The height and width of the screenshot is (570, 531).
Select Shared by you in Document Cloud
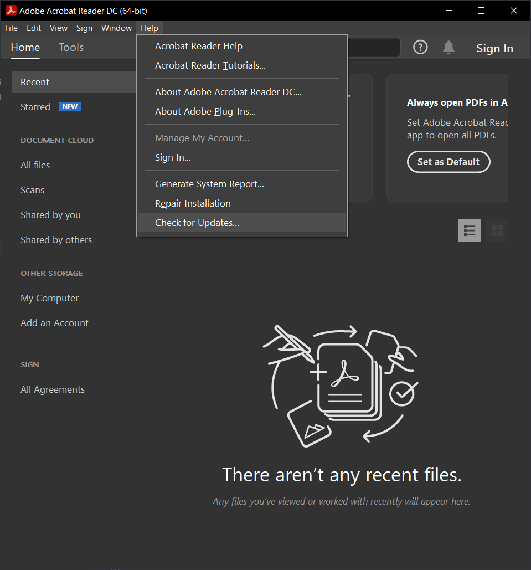pos(50,215)
